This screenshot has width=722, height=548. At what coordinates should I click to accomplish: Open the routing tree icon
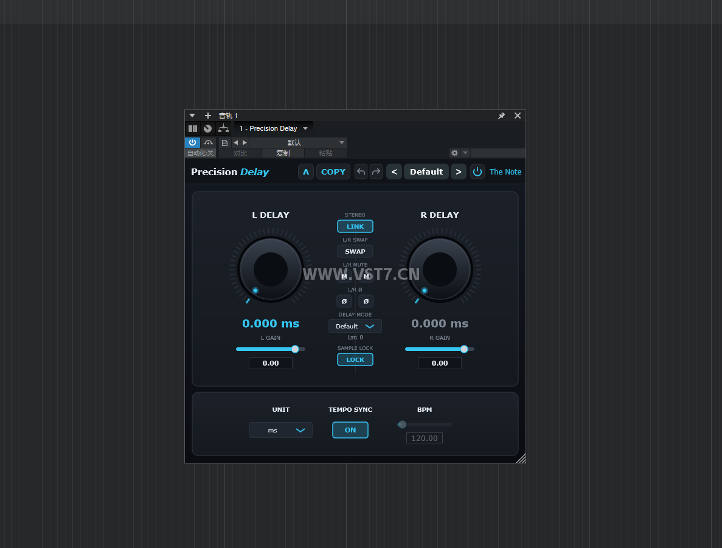(223, 128)
